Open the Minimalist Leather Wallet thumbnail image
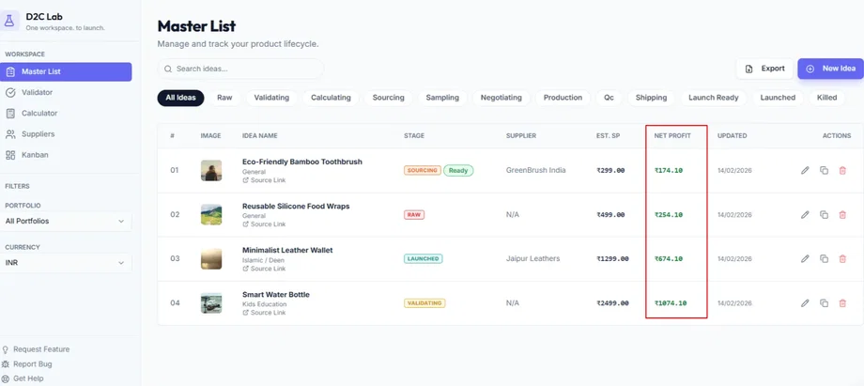This screenshot has width=864, height=386. click(211, 259)
